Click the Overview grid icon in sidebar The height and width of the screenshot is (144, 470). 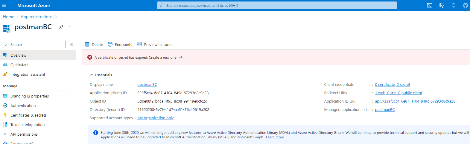point(5,55)
